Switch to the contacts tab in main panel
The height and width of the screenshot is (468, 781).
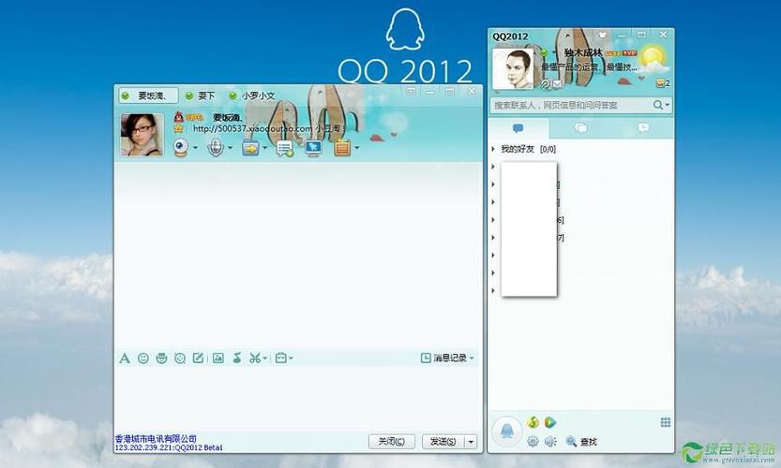click(518, 128)
